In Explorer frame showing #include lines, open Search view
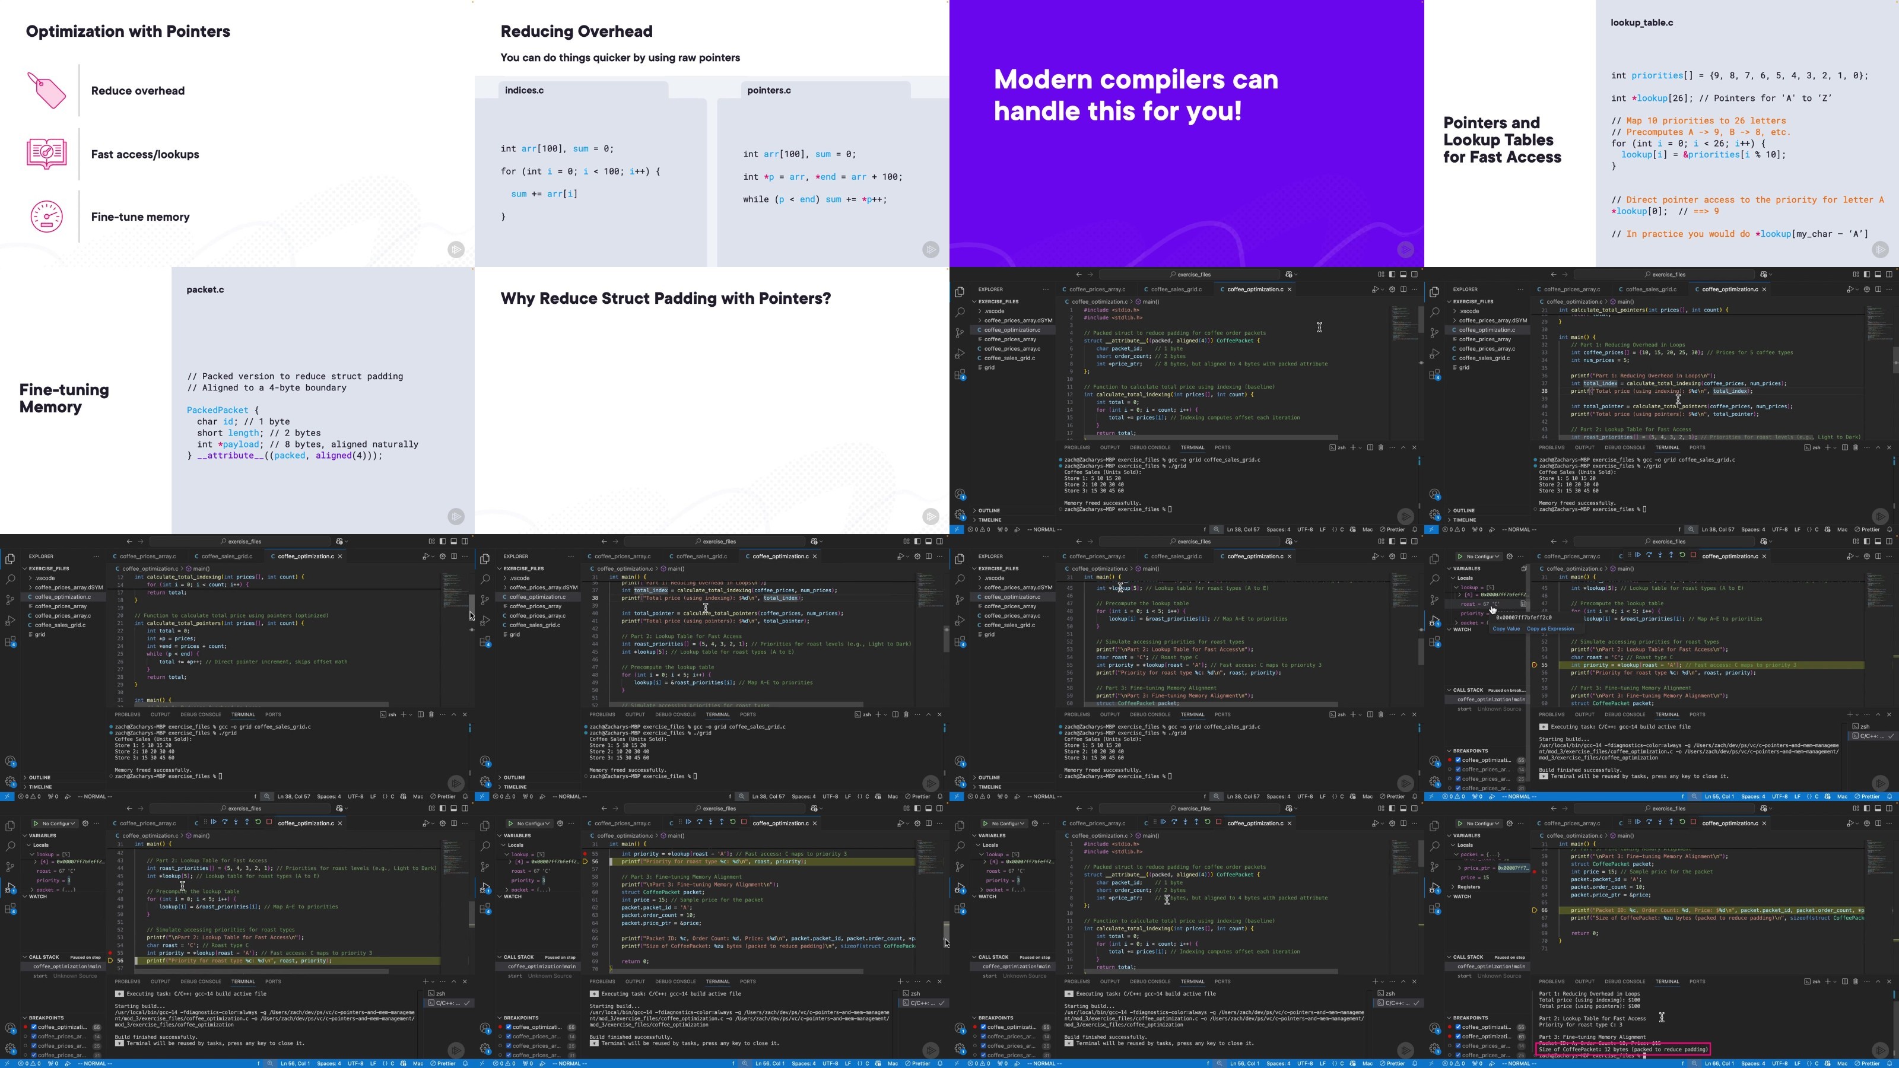 point(960,313)
